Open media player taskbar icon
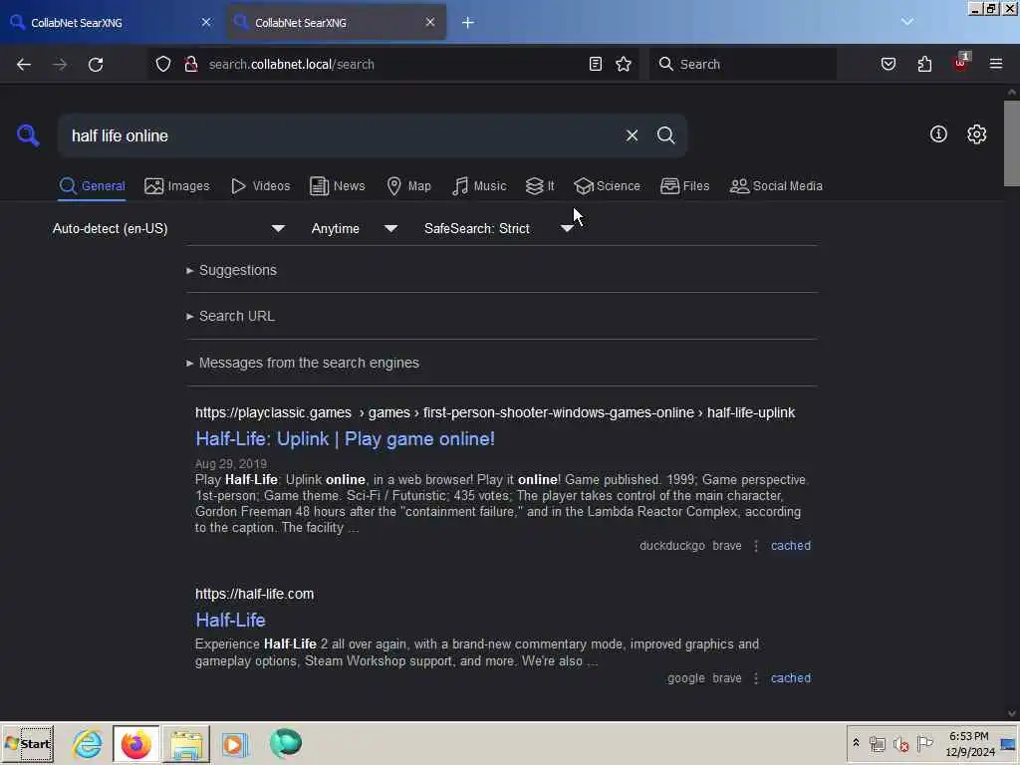 click(235, 744)
